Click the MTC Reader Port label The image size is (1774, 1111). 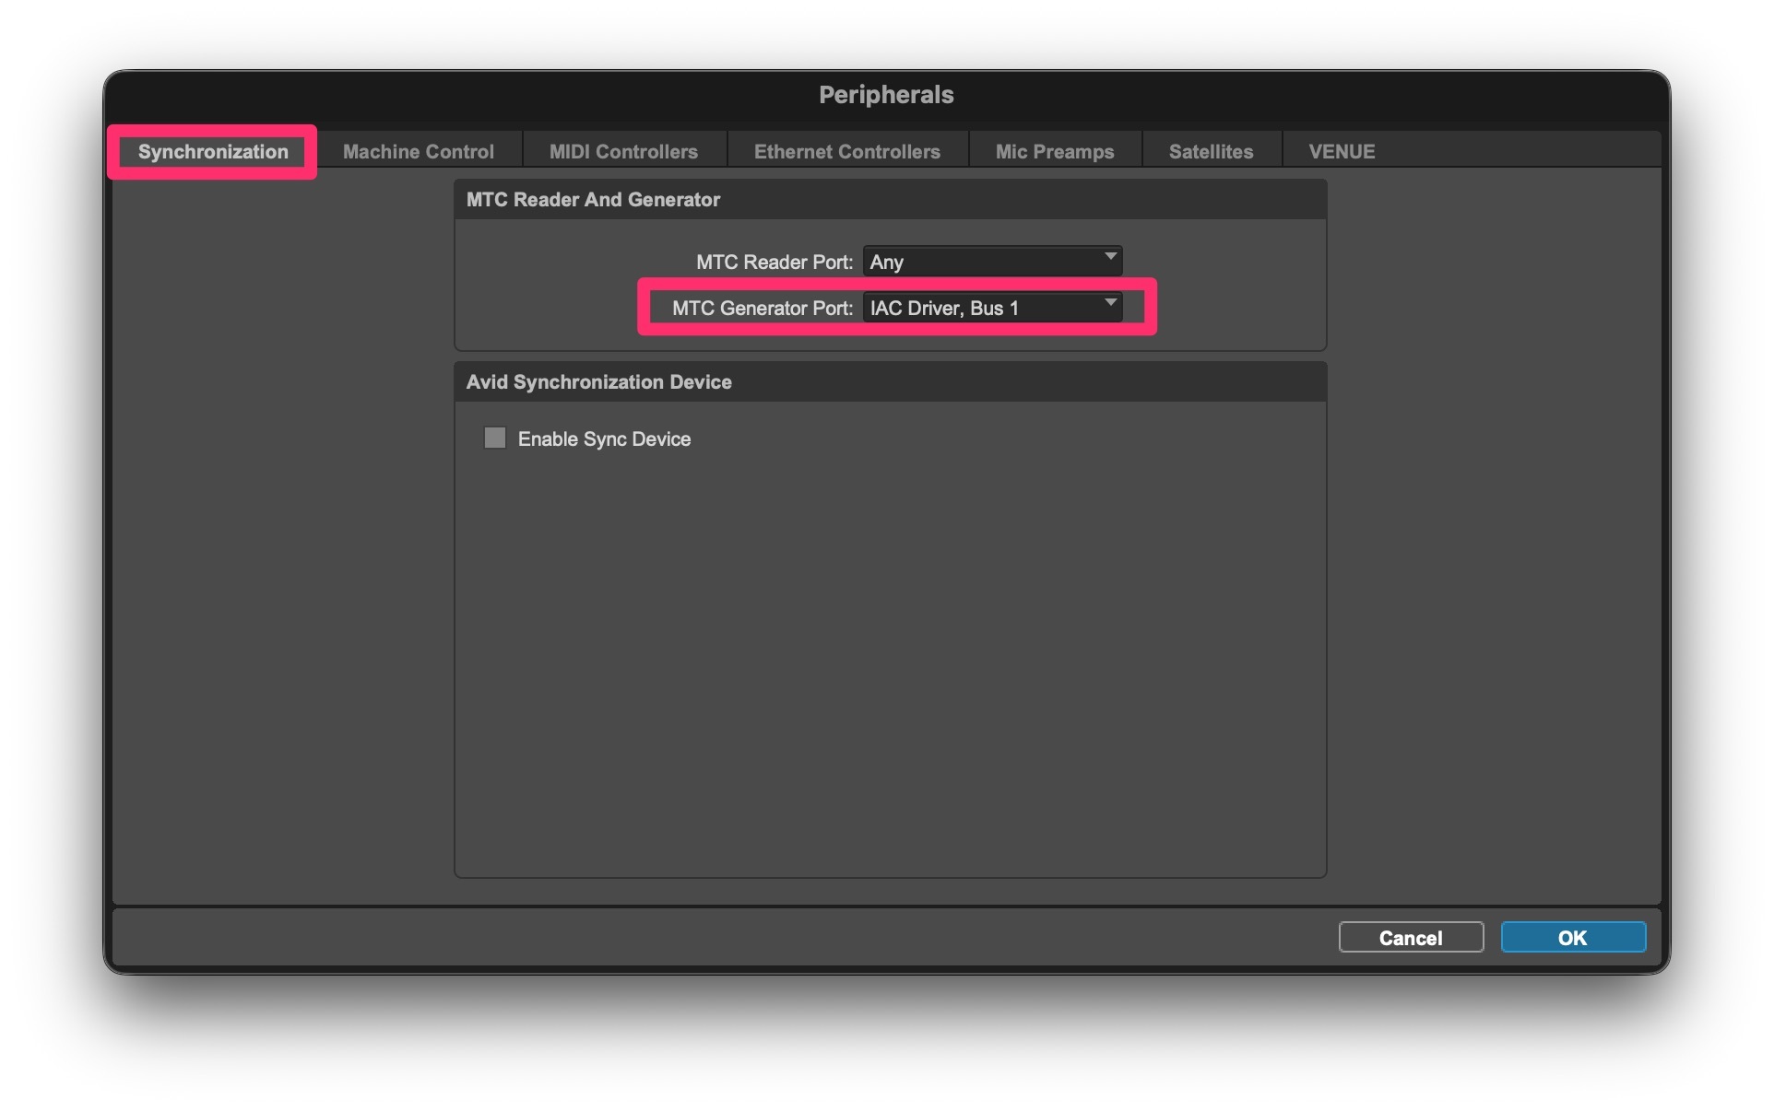[774, 263]
